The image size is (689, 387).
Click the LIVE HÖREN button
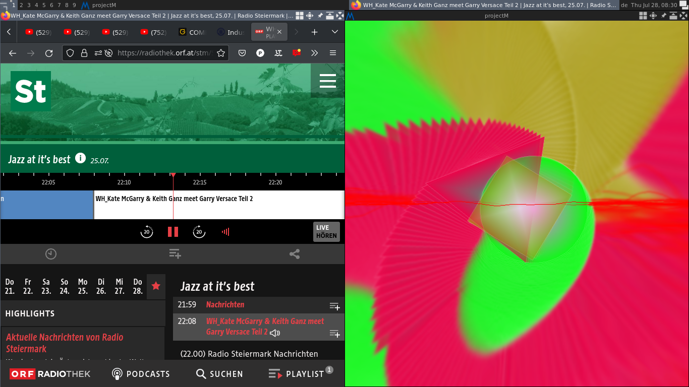pyautogui.click(x=326, y=232)
